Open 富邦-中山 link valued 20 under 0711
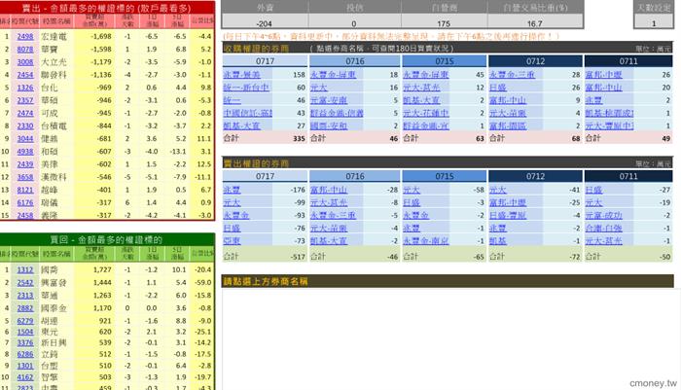 point(604,88)
